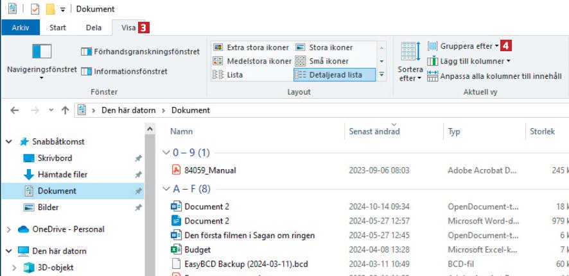Toggle the Förhandsgranskningsfönster preview pane
This screenshot has width=569, height=276.
point(140,51)
